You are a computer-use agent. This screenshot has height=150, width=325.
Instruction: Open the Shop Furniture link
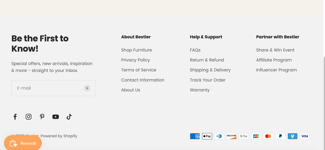click(x=136, y=50)
